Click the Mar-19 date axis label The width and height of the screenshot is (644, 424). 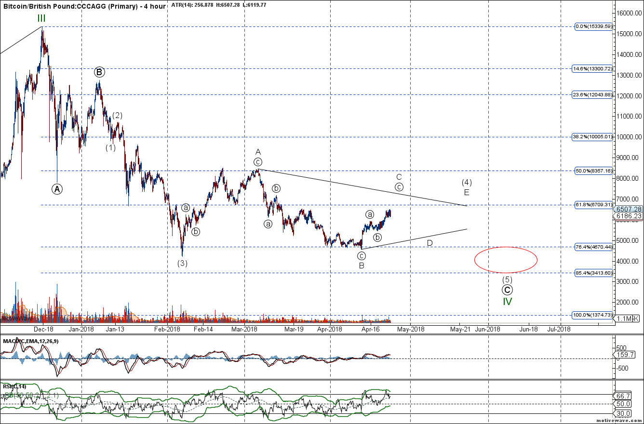[294, 329]
